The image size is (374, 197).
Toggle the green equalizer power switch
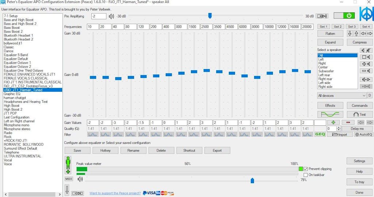click(344, 16)
